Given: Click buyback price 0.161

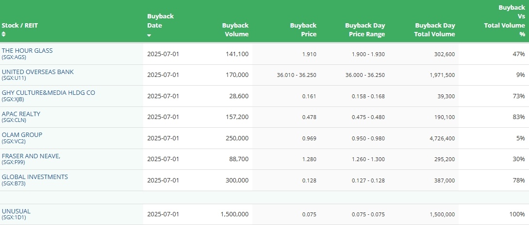Looking at the screenshot, I should [x=310, y=96].
